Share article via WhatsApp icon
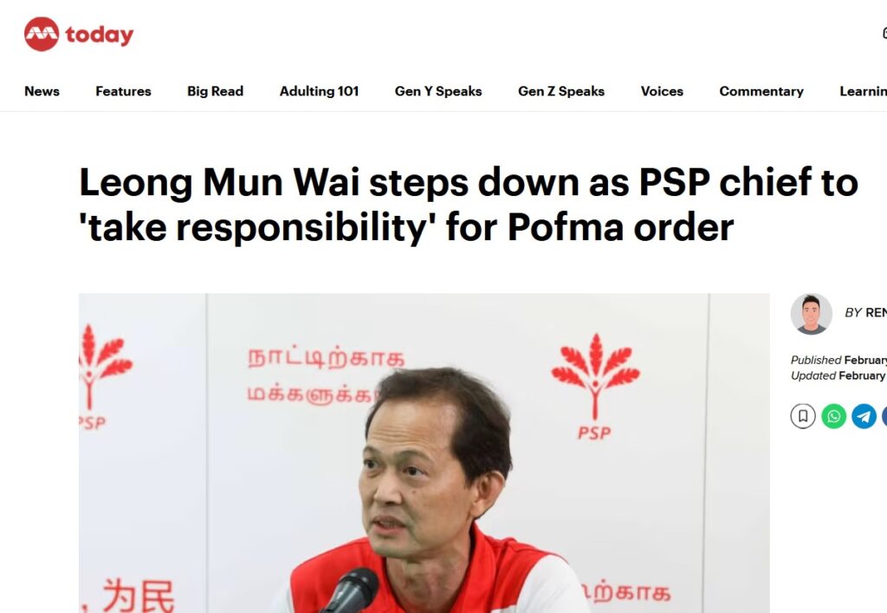This screenshot has width=887, height=613. 833,416
